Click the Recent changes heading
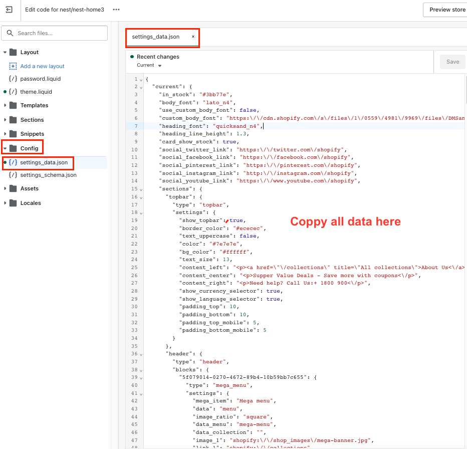The width and height of the screenshot is (467, 449). coord(158,57)
